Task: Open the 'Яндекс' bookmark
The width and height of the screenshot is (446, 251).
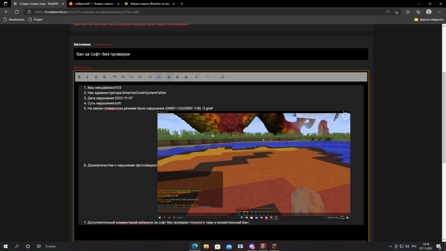Action: 36,20
